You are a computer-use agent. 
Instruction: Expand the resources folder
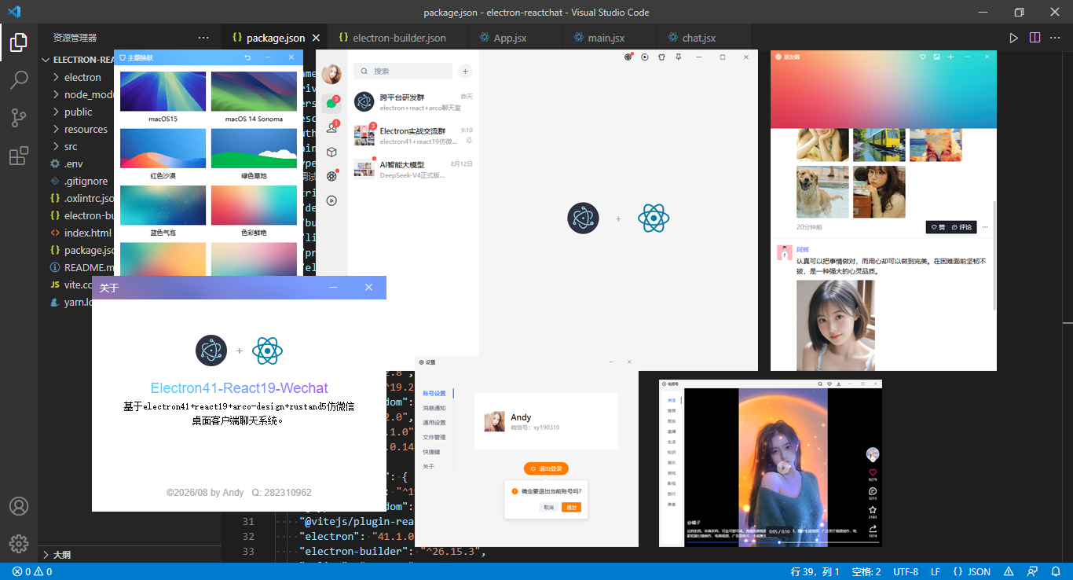coord(86,129)
